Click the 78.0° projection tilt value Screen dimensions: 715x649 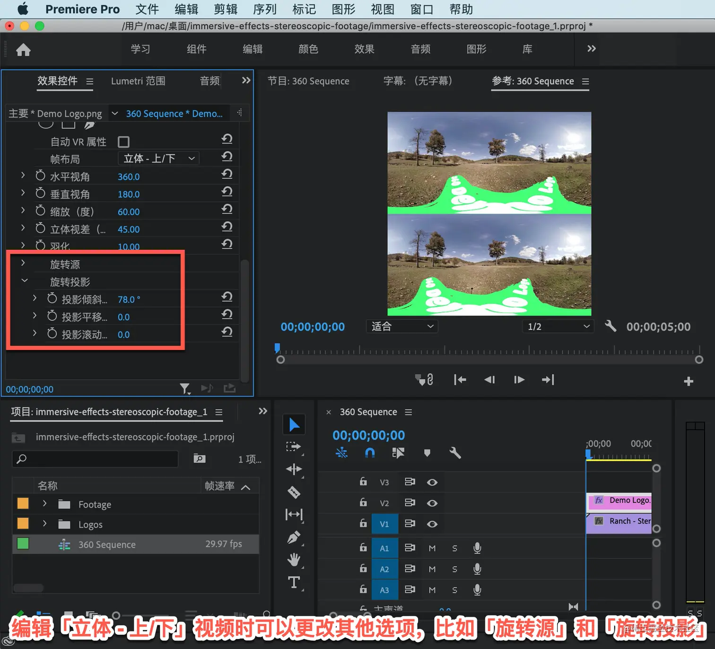[129, 299]
